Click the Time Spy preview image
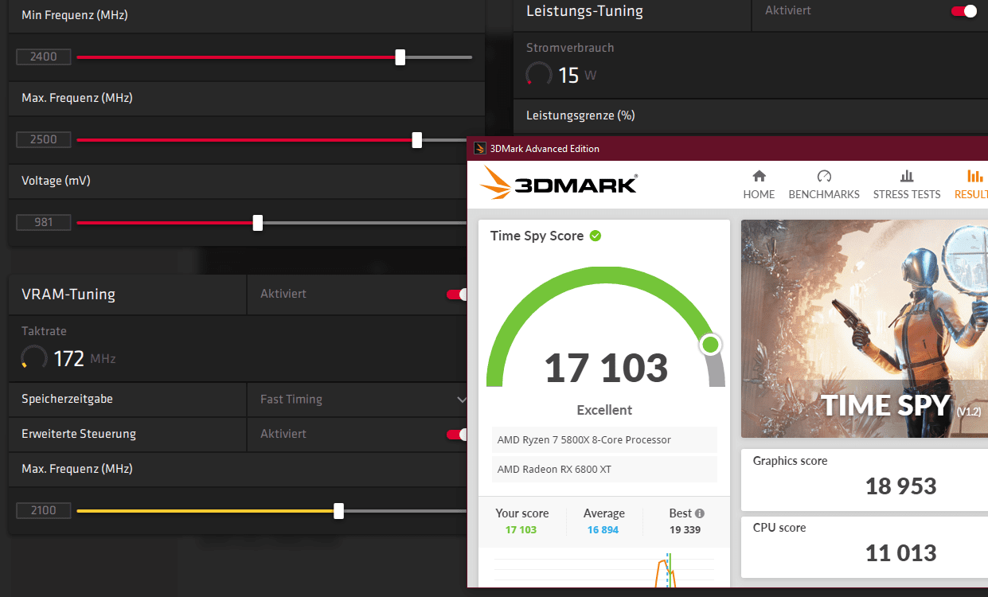The image size is (988, 597). click(864, 329)
